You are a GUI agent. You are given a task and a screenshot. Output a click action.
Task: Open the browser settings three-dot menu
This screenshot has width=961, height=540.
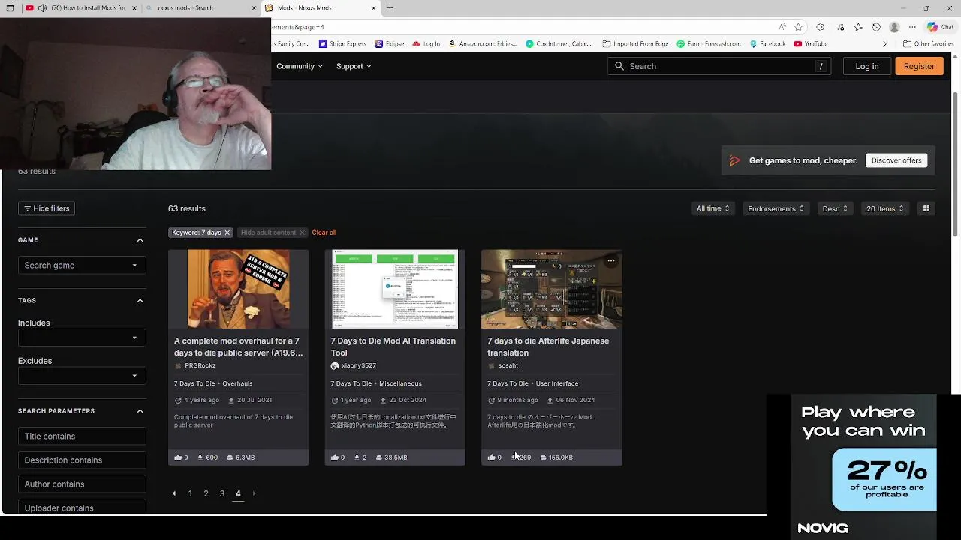(x=912, y=27)
